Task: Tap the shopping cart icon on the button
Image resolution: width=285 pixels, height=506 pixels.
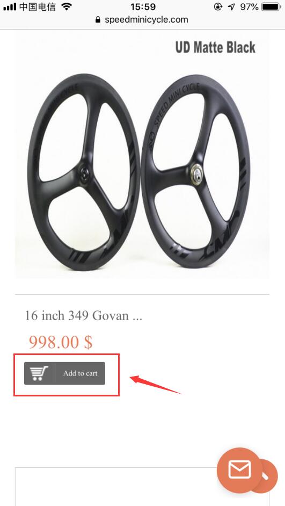Action: 39,373
